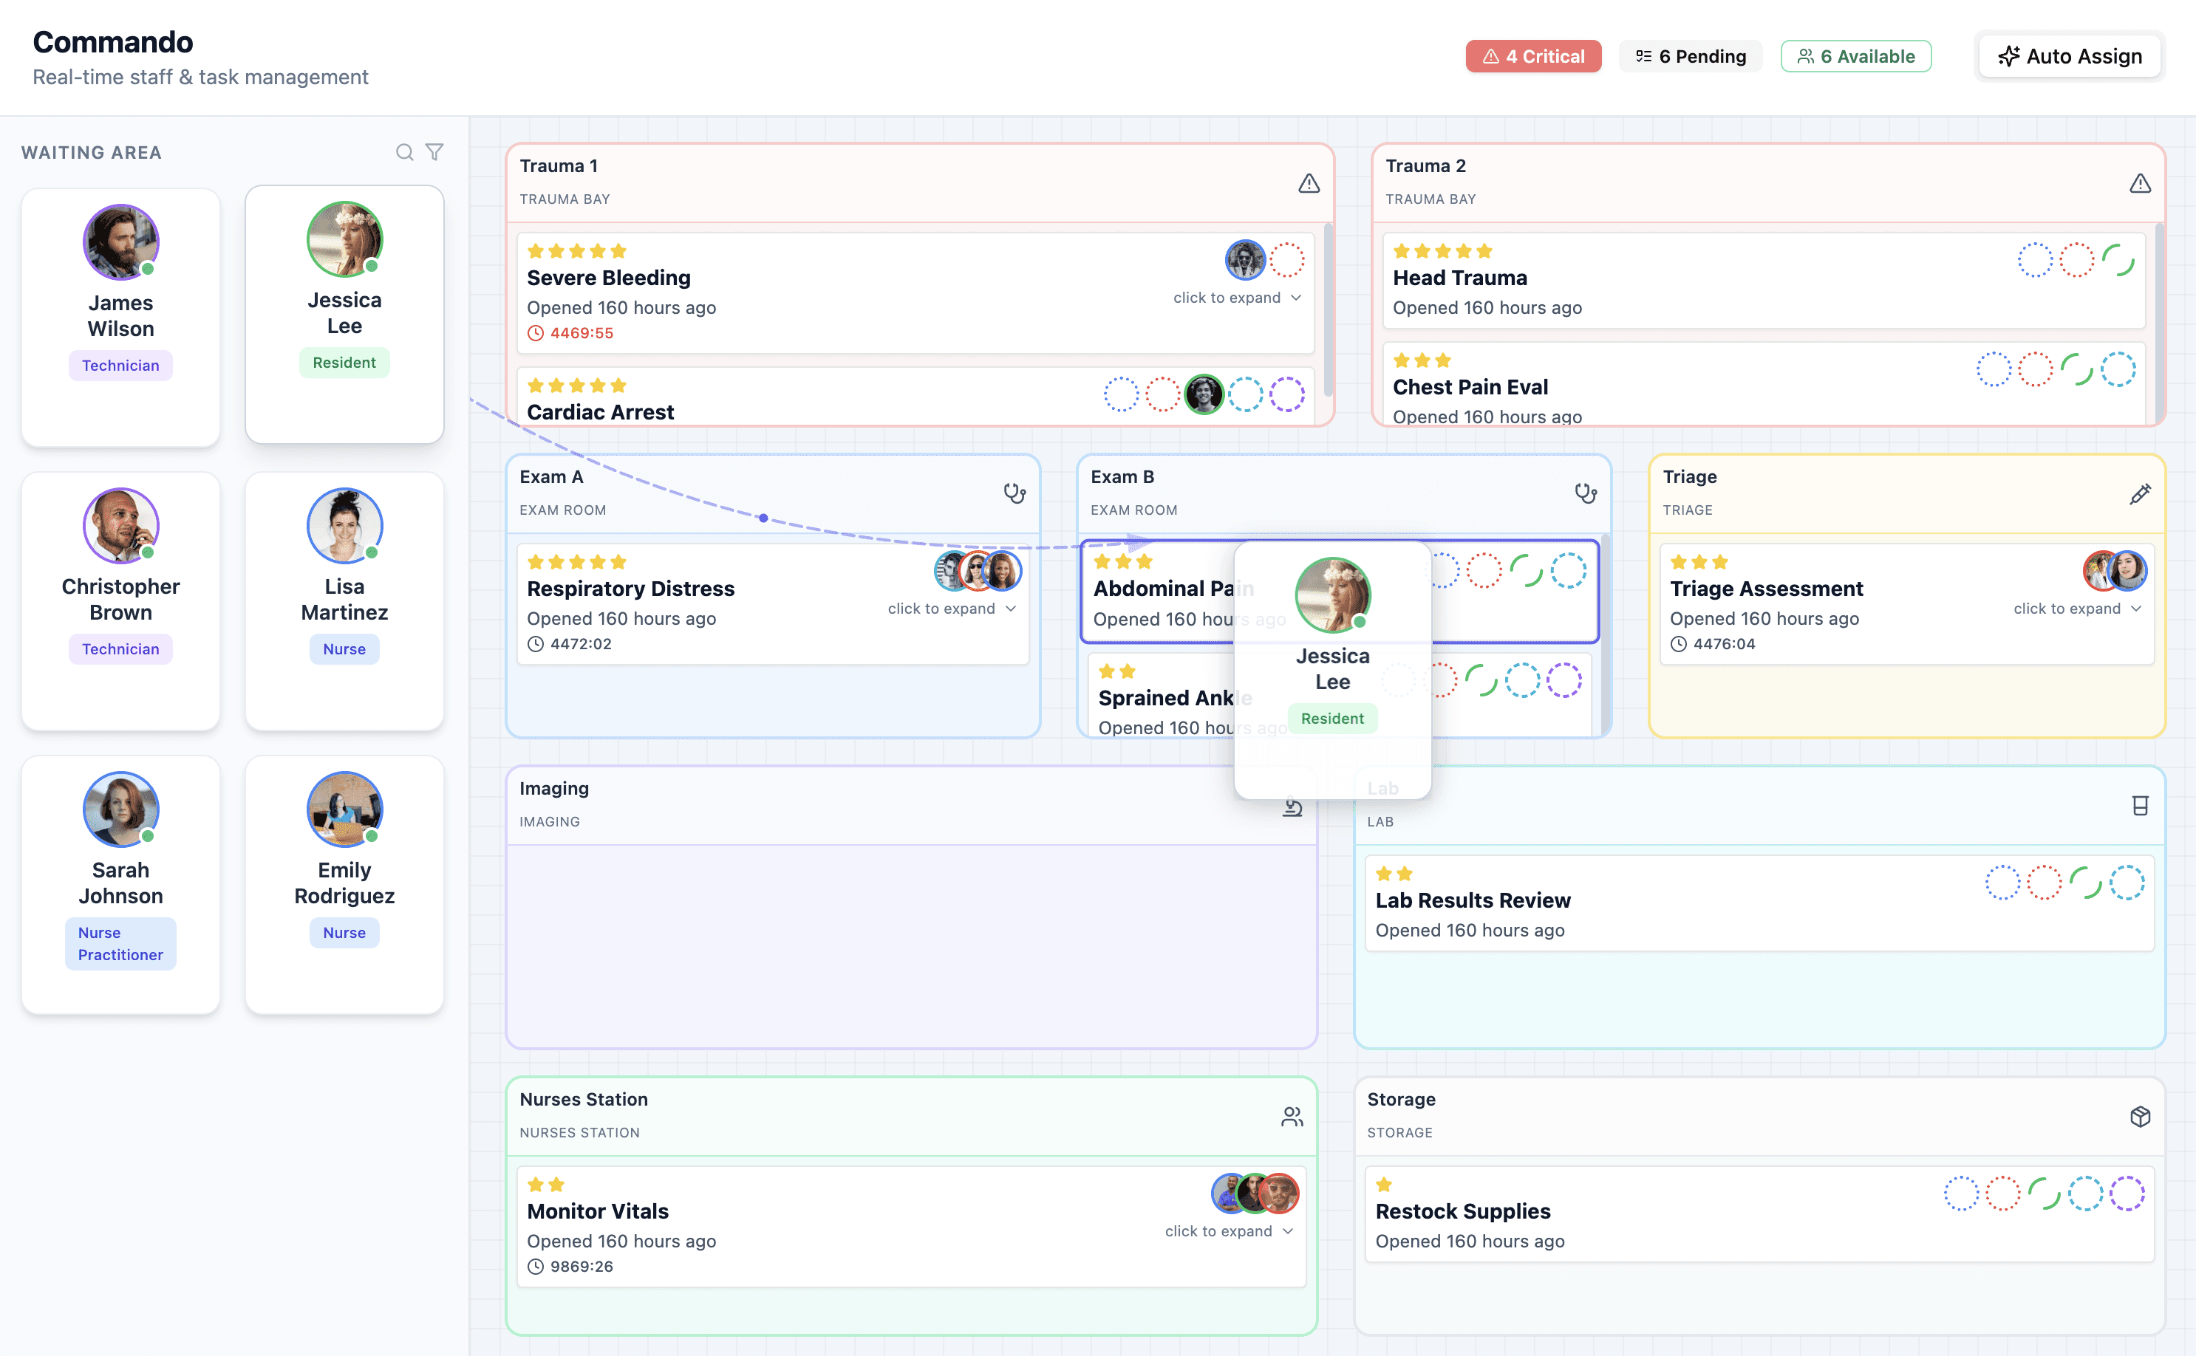Expand the Respiratory Distress task details

(x=951, y=609)
